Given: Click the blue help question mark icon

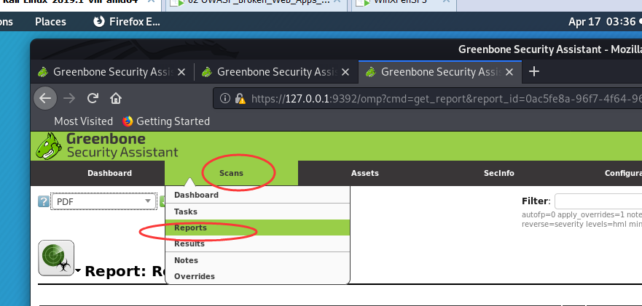Looking at the screenshot, I should 44,201.
